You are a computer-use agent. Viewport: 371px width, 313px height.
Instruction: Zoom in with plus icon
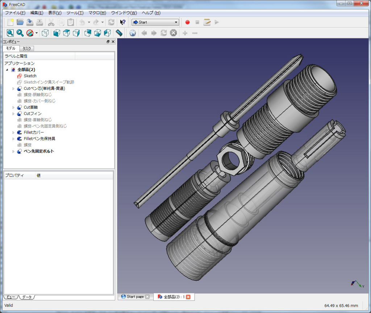pyautogui.click(x=185, y=33)
